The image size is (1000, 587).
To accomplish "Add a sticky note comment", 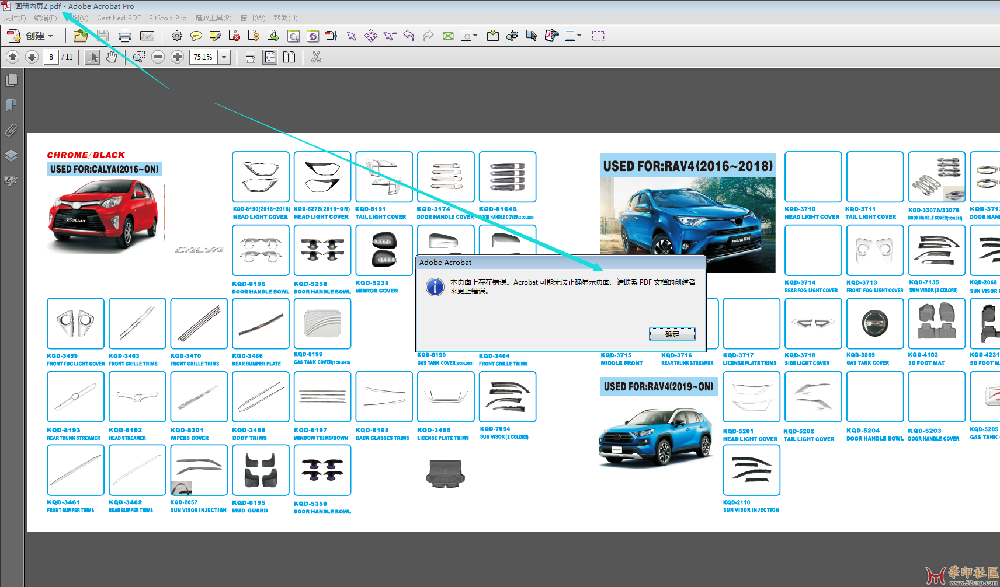I will (196, 36).
